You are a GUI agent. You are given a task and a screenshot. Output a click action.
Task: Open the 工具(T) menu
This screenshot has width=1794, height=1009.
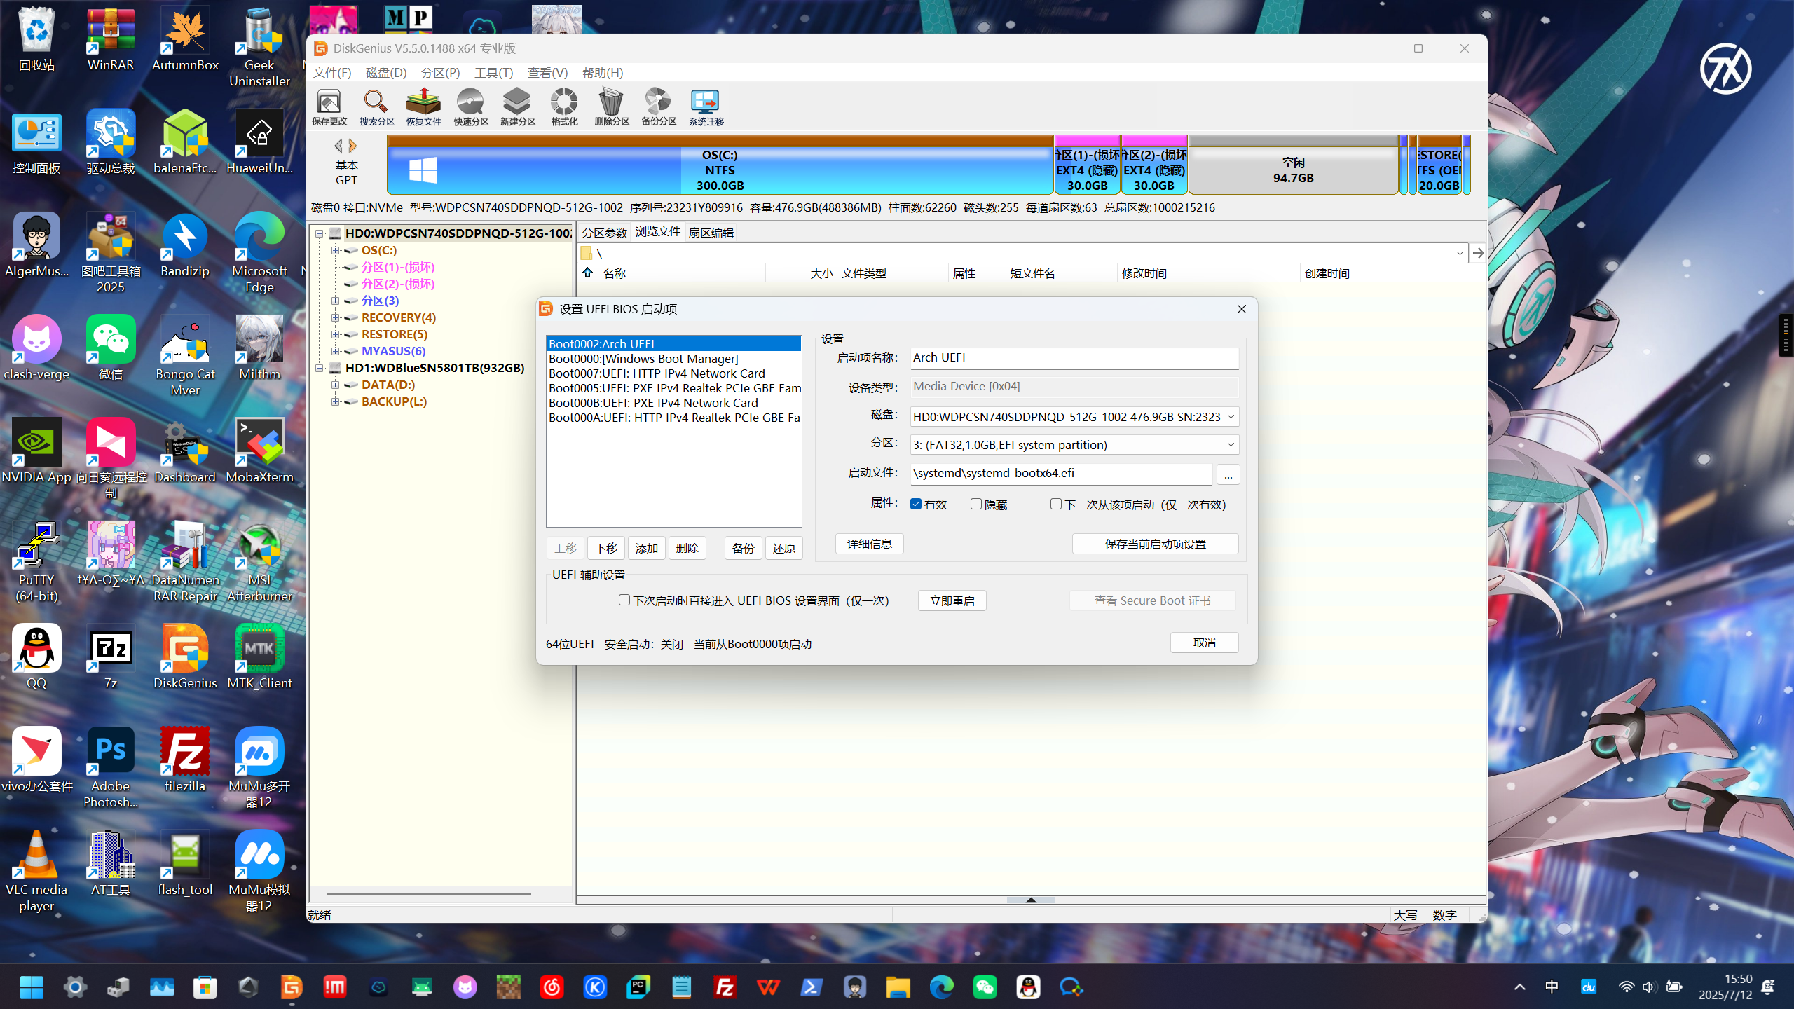[x=493, y=73]
